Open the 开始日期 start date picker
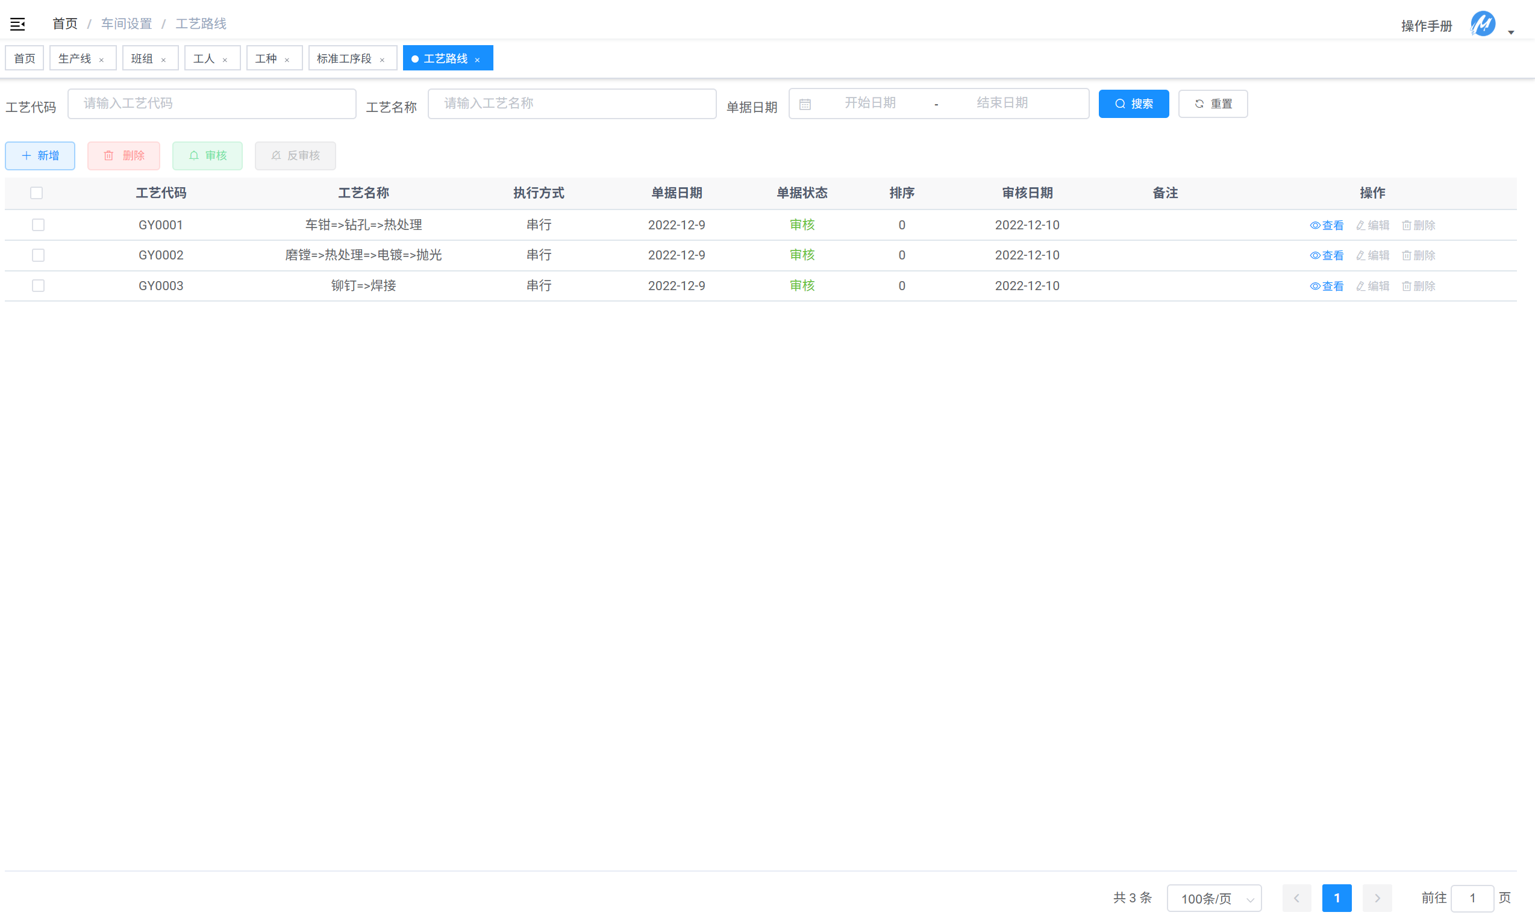 pyautogui.click(x=869, y=104)
